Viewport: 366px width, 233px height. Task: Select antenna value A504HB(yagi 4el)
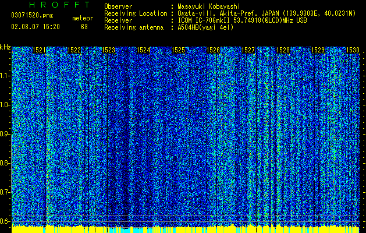point(205,27)
